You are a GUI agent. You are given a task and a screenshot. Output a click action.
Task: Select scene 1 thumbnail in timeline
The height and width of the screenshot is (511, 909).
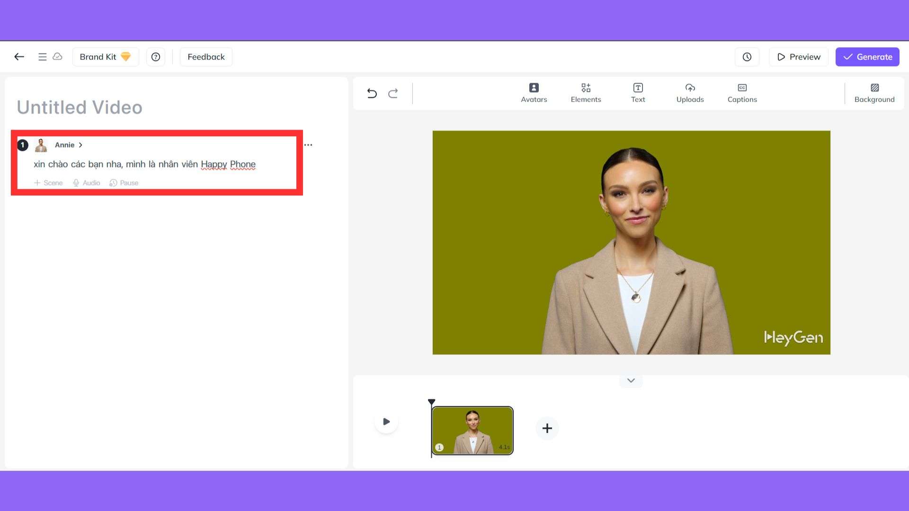472,430
